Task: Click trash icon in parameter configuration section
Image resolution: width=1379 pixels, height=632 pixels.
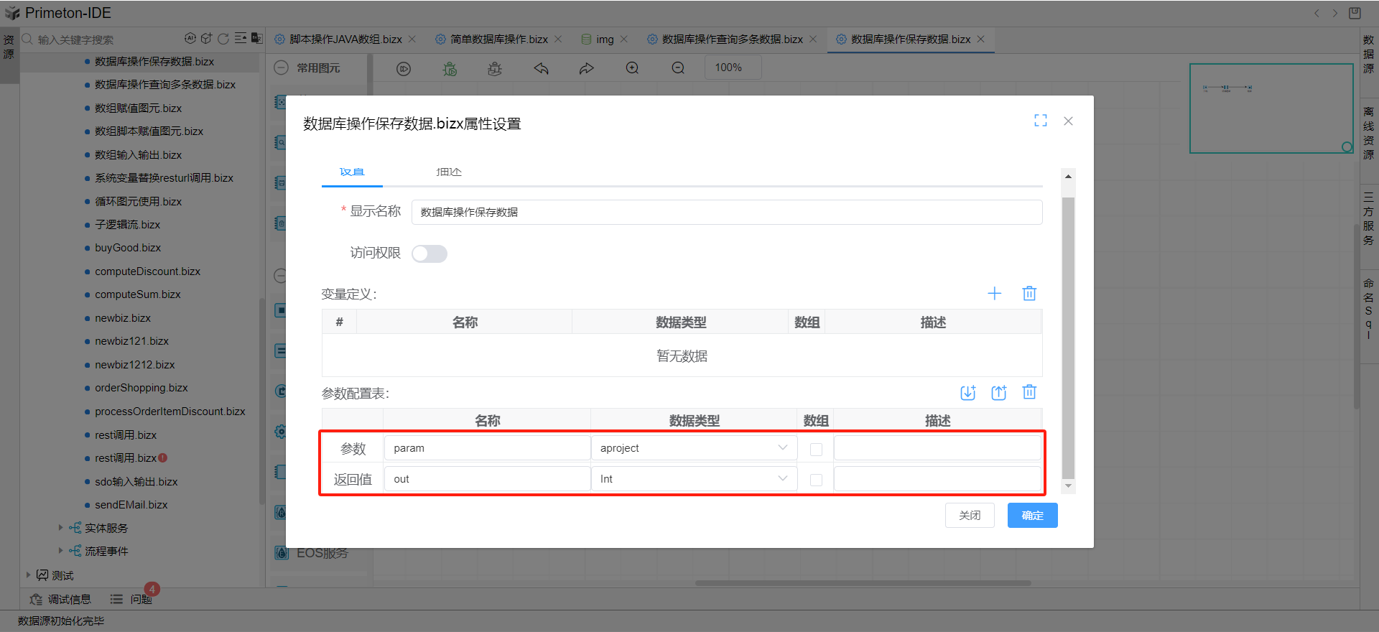Action: [1029, 392]
